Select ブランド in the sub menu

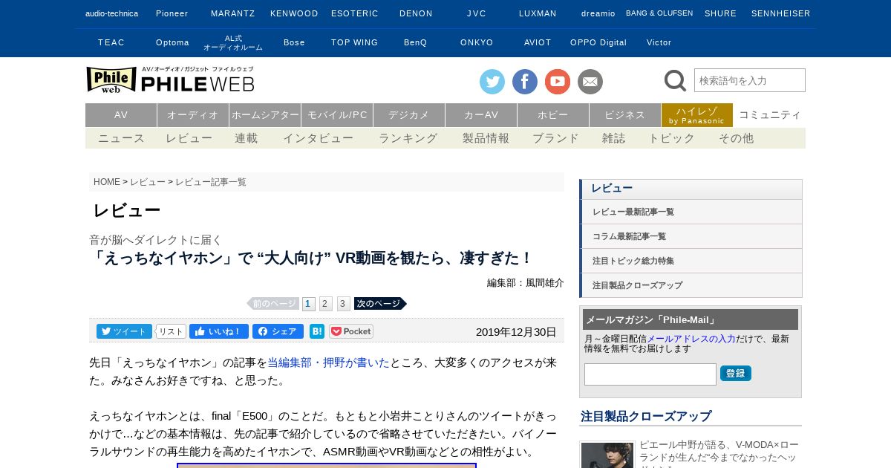(555, 138)
